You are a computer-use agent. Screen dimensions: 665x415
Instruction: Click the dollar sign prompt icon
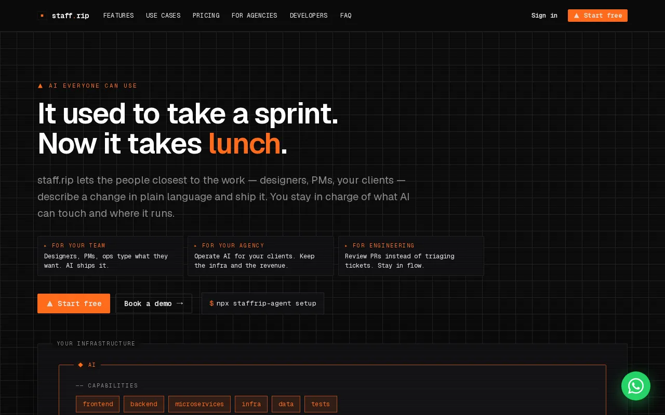[x=211, y=303]
